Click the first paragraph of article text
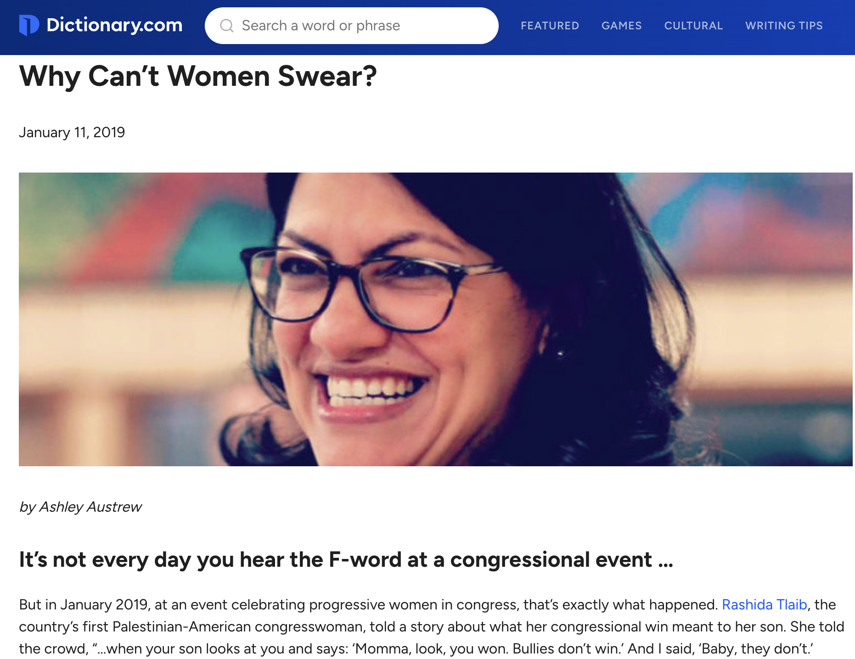Image resolution: width=855 pixels, height=659 pixels. point(432,626)
